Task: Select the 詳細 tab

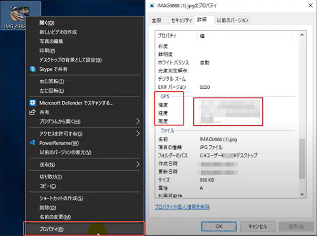Action: (204, 19)
